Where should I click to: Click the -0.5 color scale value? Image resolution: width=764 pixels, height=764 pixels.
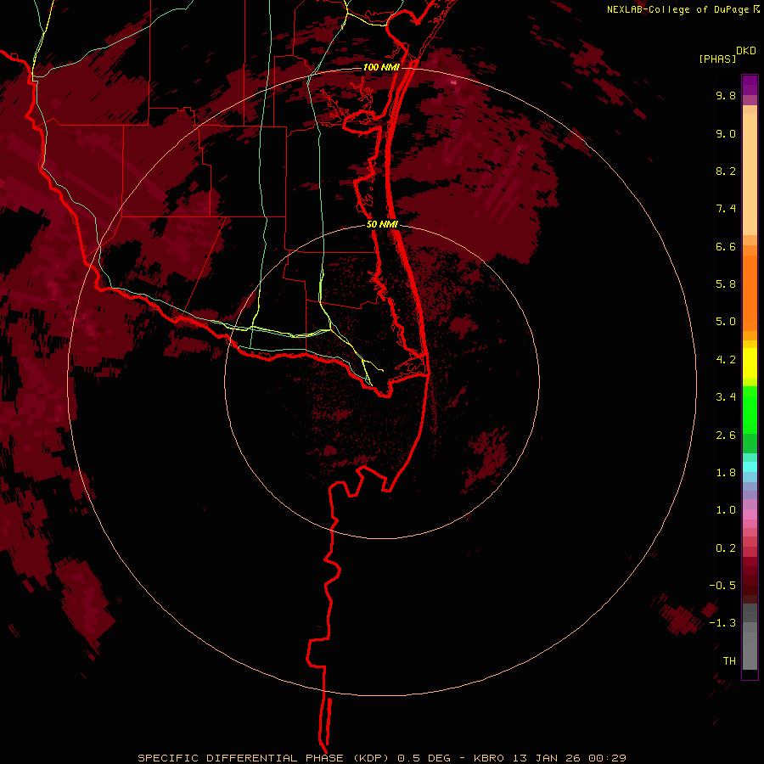coord(722,586)
